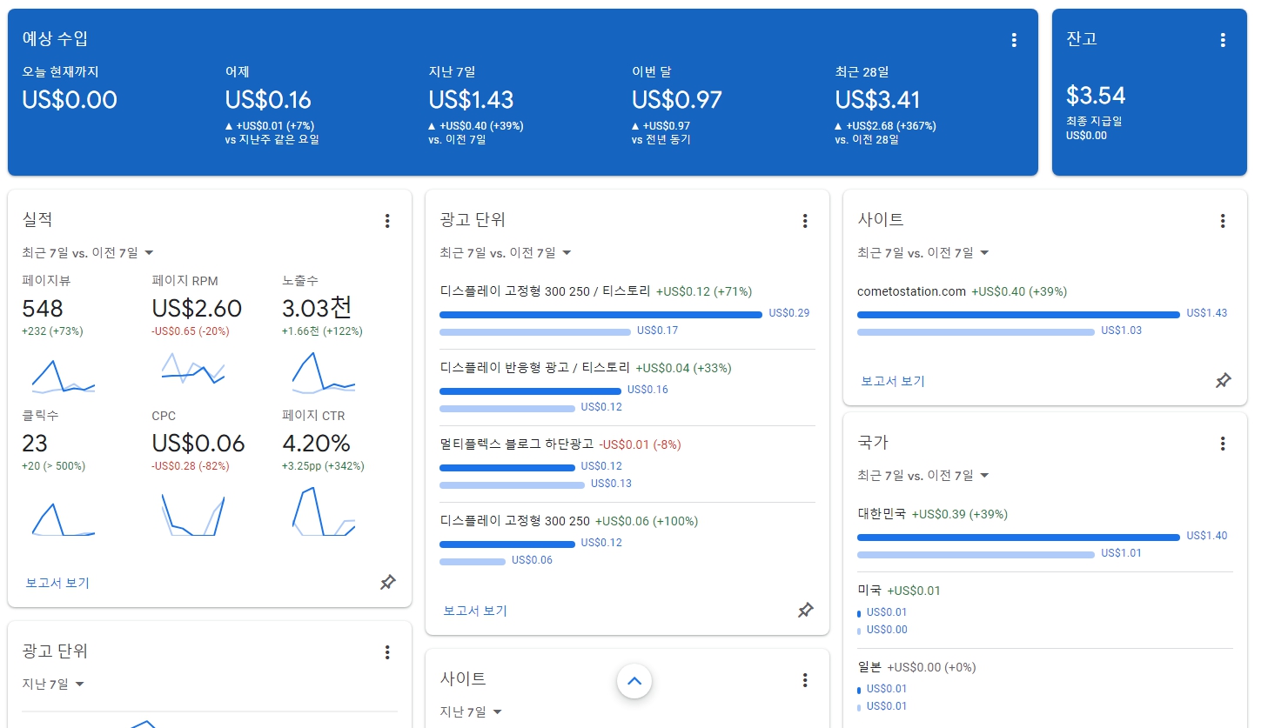The image size is (1268, 728).
Task: Open the 국가 card three-dot menu
Action: tap(1223, 444)
